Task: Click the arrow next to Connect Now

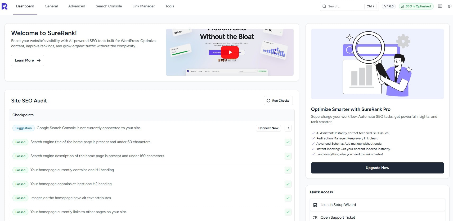Action: [x=288, y=128]
